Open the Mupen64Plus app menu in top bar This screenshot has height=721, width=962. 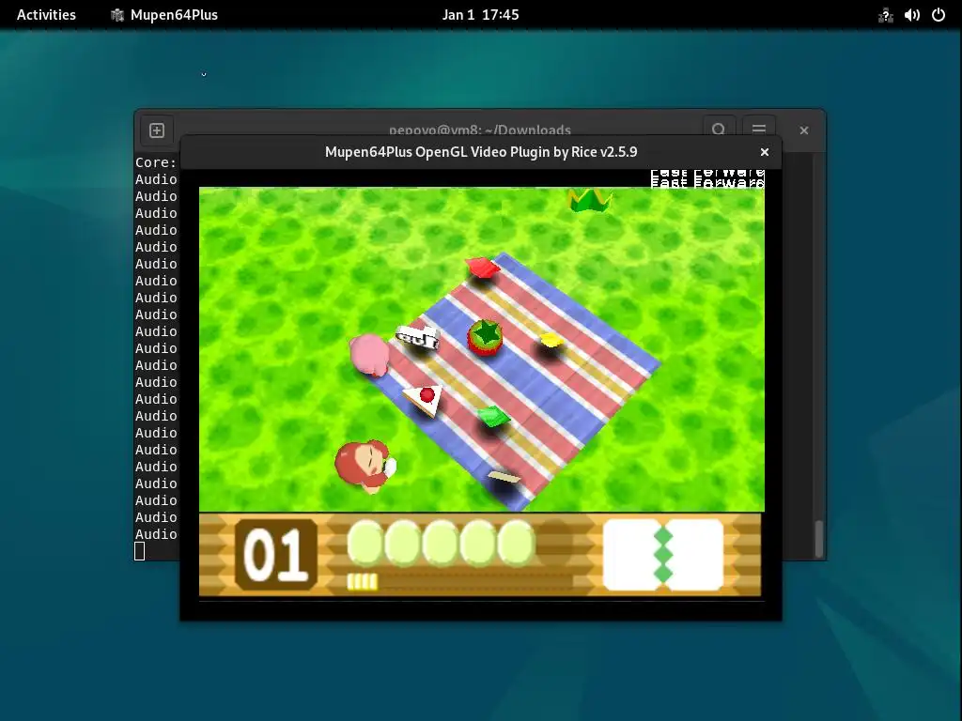tap(163, 15)
